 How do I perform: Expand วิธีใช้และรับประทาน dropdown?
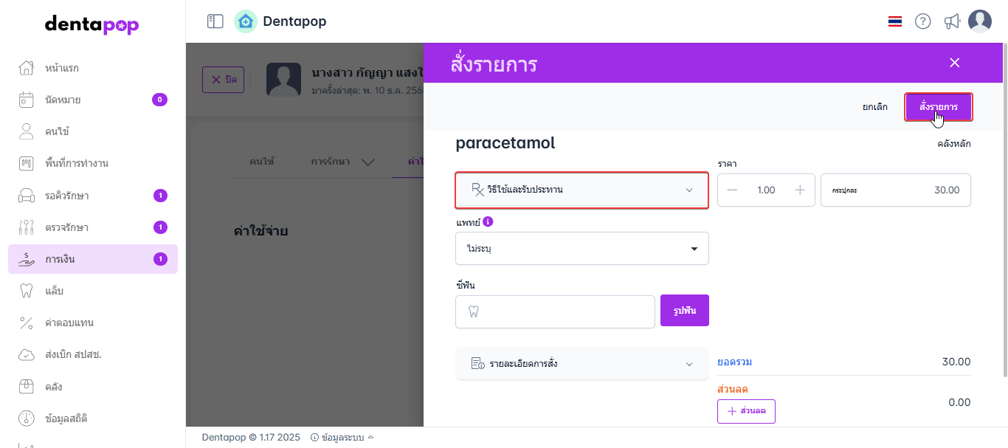pos(582,190)
